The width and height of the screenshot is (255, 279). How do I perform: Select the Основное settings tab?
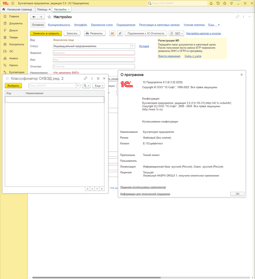tap(38, 25)
